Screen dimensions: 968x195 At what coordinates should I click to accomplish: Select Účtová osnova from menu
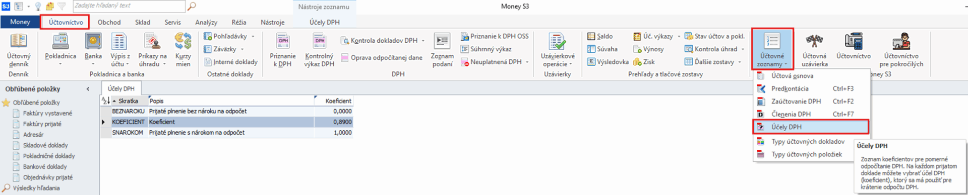pos(811,76)
